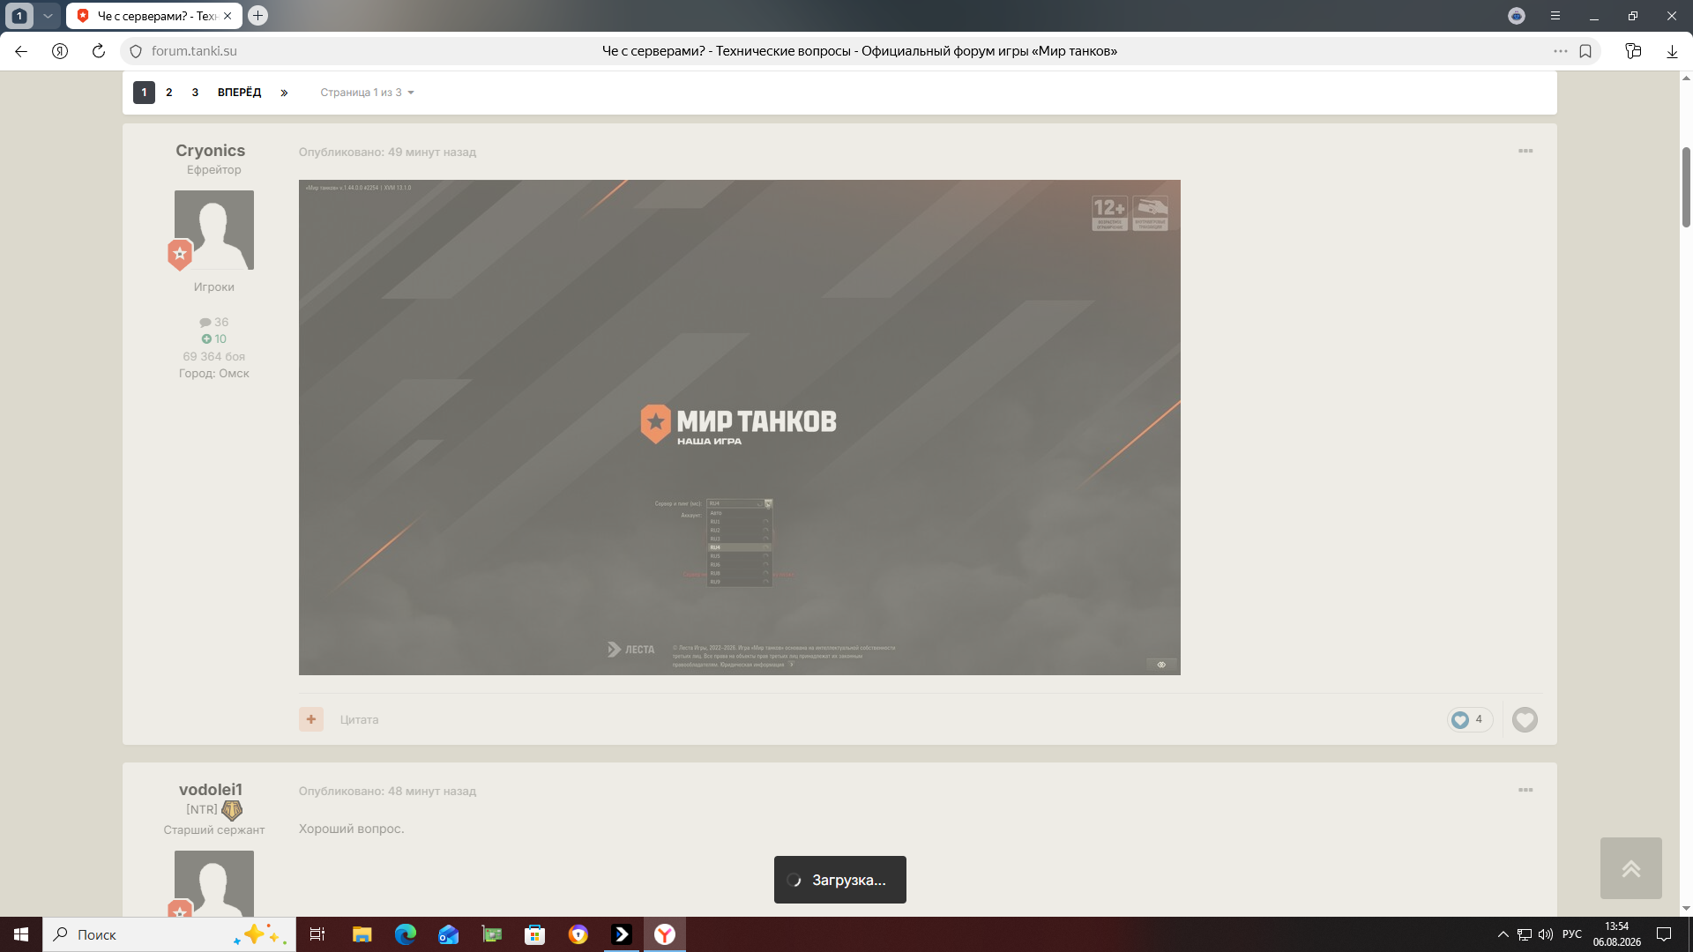Enlarge the Мир танков screenshot attachment
This screenshot has width=1693, height=952.
(x=739, y=428)
